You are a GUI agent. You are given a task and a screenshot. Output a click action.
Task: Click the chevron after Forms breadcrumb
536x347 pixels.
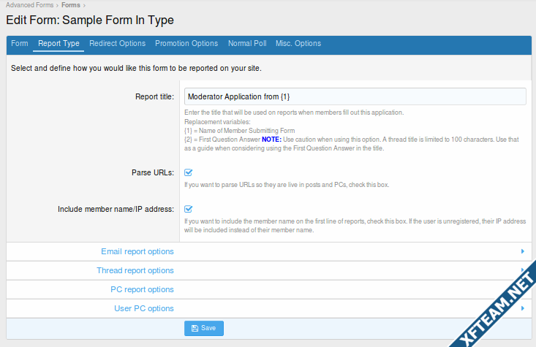tap(84, 5)
